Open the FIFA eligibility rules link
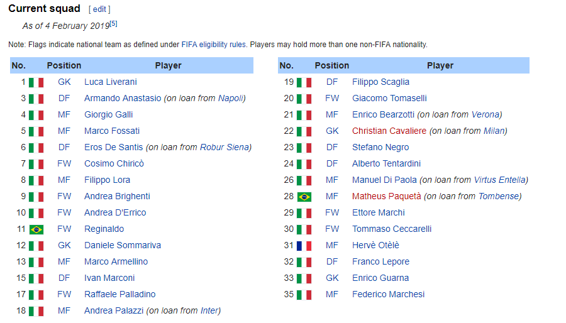This screenshot has width=566, height=323. pyautogui.click(x=213, y=45)
